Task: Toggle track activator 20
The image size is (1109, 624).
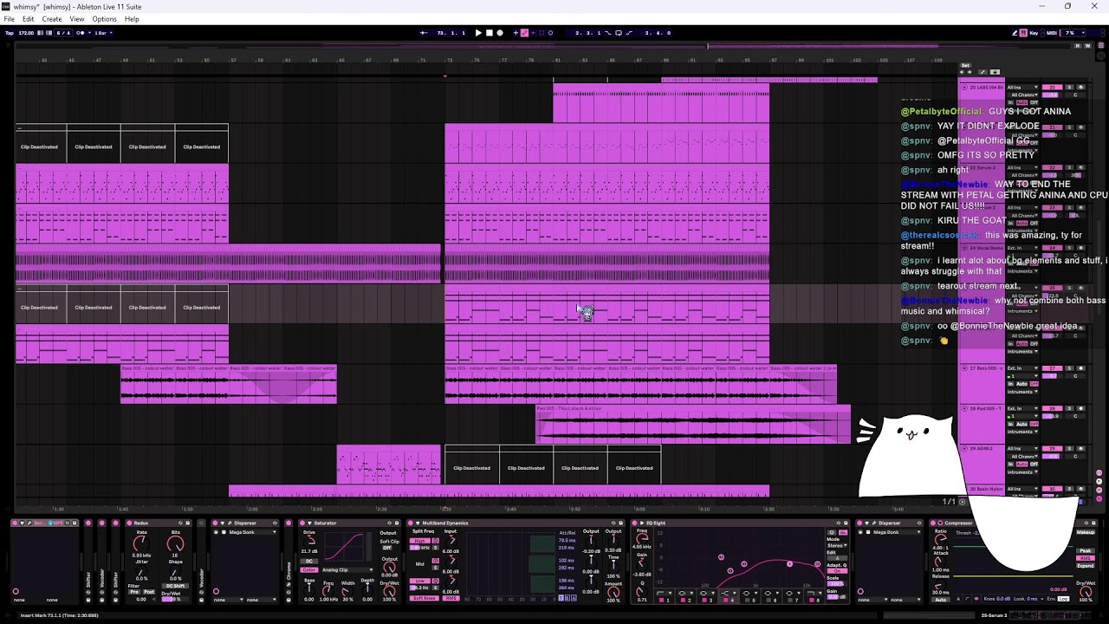Action: point(1053,88)
